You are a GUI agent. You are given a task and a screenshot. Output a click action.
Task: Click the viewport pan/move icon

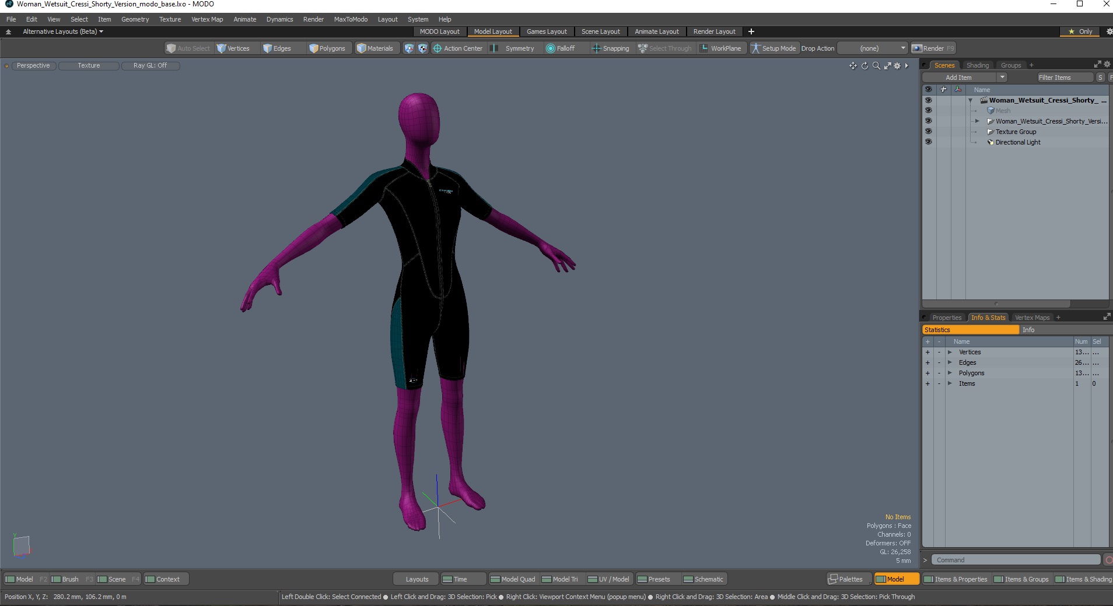[x=853, y=66]
